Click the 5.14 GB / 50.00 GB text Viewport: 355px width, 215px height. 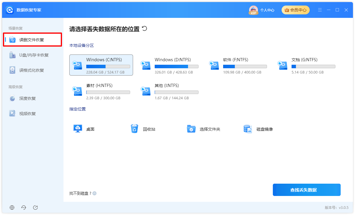click(x=308, y=72)
